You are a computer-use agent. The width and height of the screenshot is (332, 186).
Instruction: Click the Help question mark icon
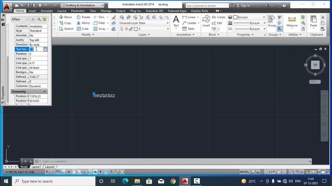(284, 5)
